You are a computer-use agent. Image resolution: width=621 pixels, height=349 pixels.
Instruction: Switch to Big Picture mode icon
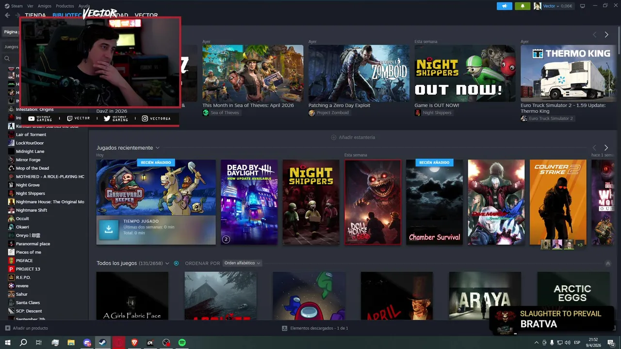583,6
